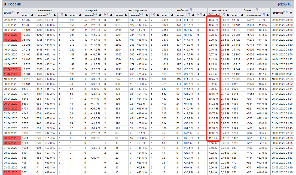This screenshot has height=175, width=296.
Task: Sort table by ДАТА column arrows
Action: pyautogui.click(x=18, y=13)
